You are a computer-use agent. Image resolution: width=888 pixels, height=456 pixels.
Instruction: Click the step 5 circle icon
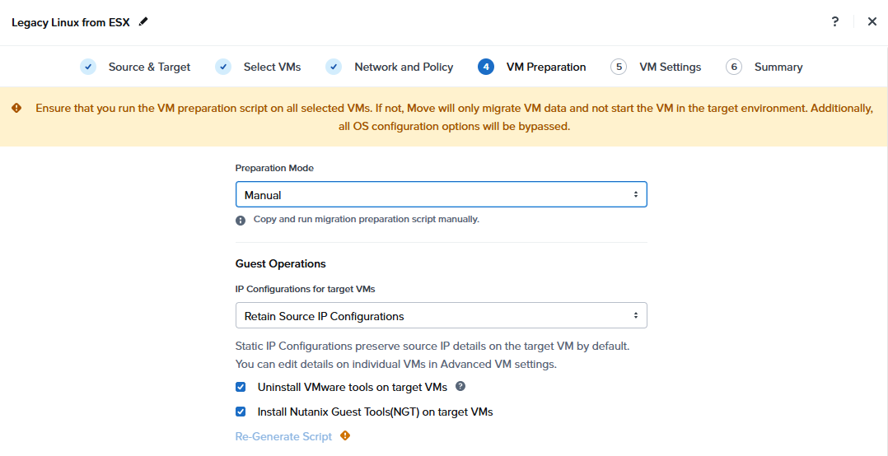[x=619, y=67]
